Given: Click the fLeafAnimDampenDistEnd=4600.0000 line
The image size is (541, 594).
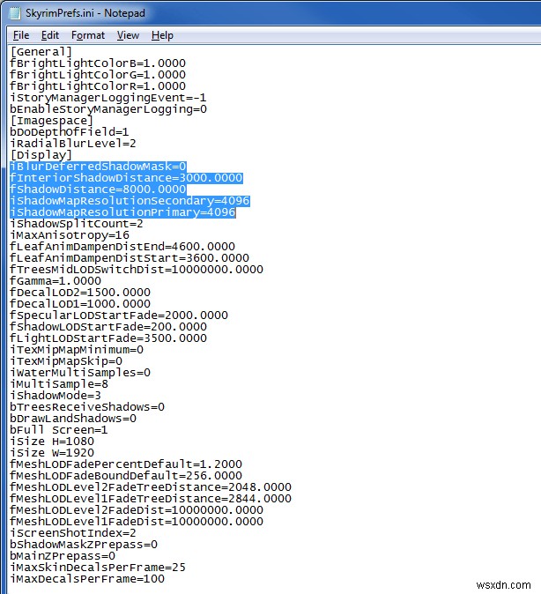Looking at the screenshot, I should [122, 247].
